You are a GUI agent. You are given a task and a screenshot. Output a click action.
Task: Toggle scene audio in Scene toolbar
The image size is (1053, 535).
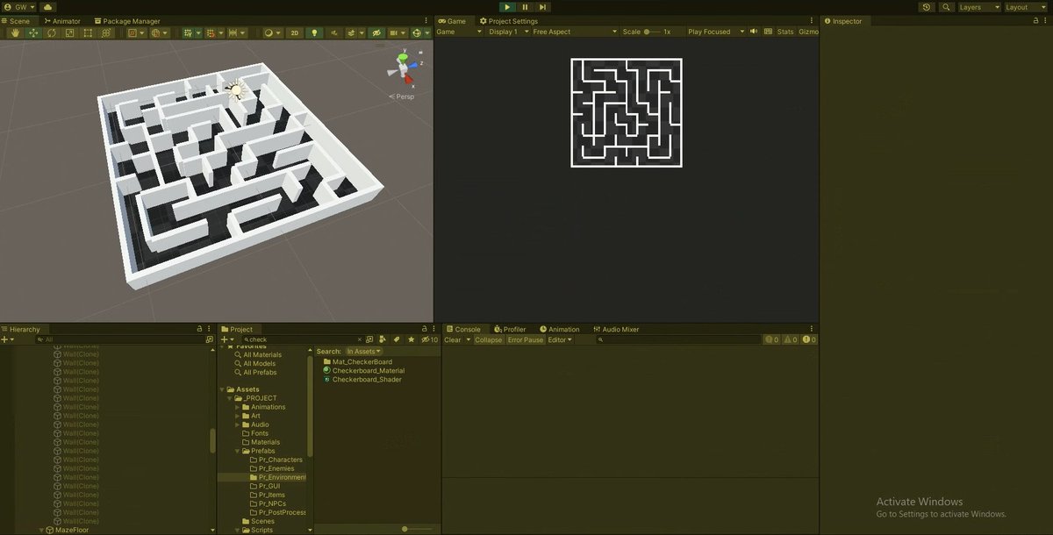[x=334, y=32]
